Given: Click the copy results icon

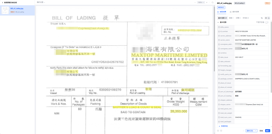Looking at the screenshot, I should 262,18.
